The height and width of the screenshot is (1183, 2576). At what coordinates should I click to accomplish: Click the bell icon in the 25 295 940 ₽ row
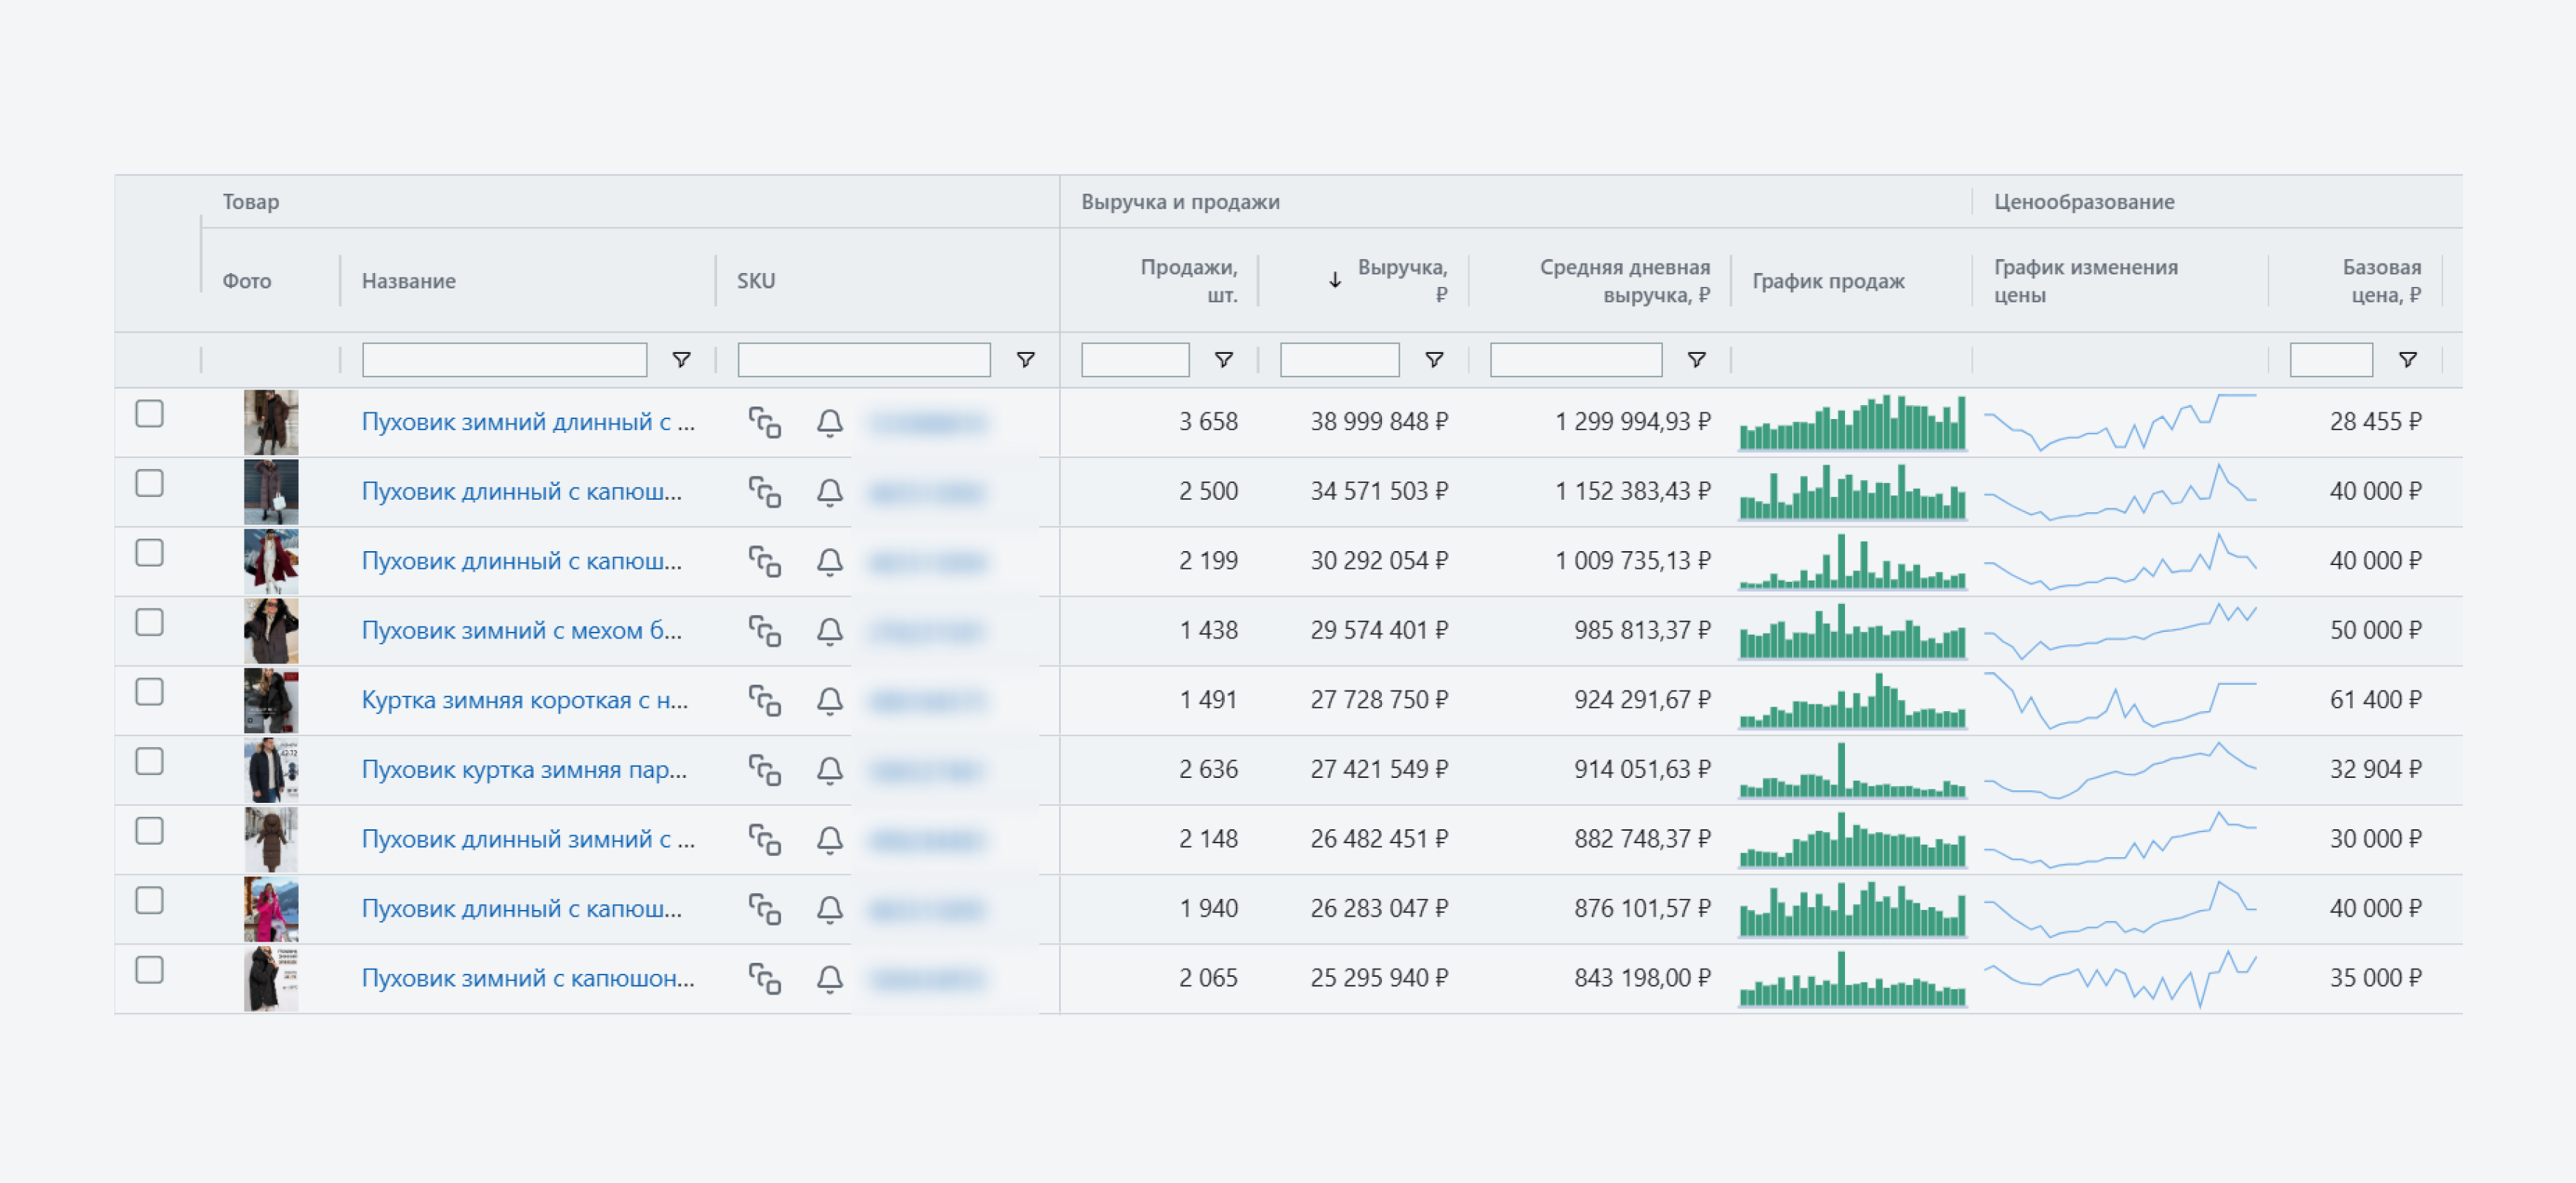[829, 978]
